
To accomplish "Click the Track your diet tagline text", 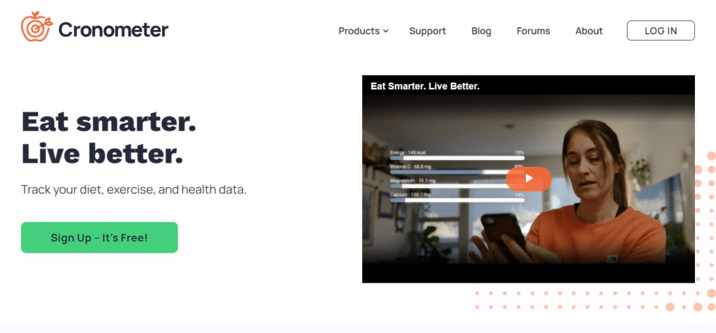I will [134, 190].
